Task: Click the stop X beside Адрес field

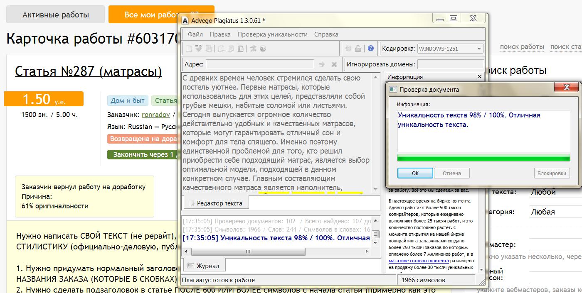Action: [334, 64]
